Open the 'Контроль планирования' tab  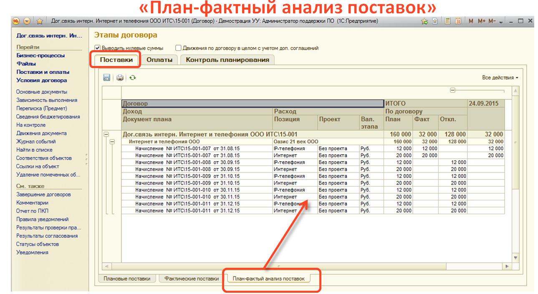(x=227, y=60)
